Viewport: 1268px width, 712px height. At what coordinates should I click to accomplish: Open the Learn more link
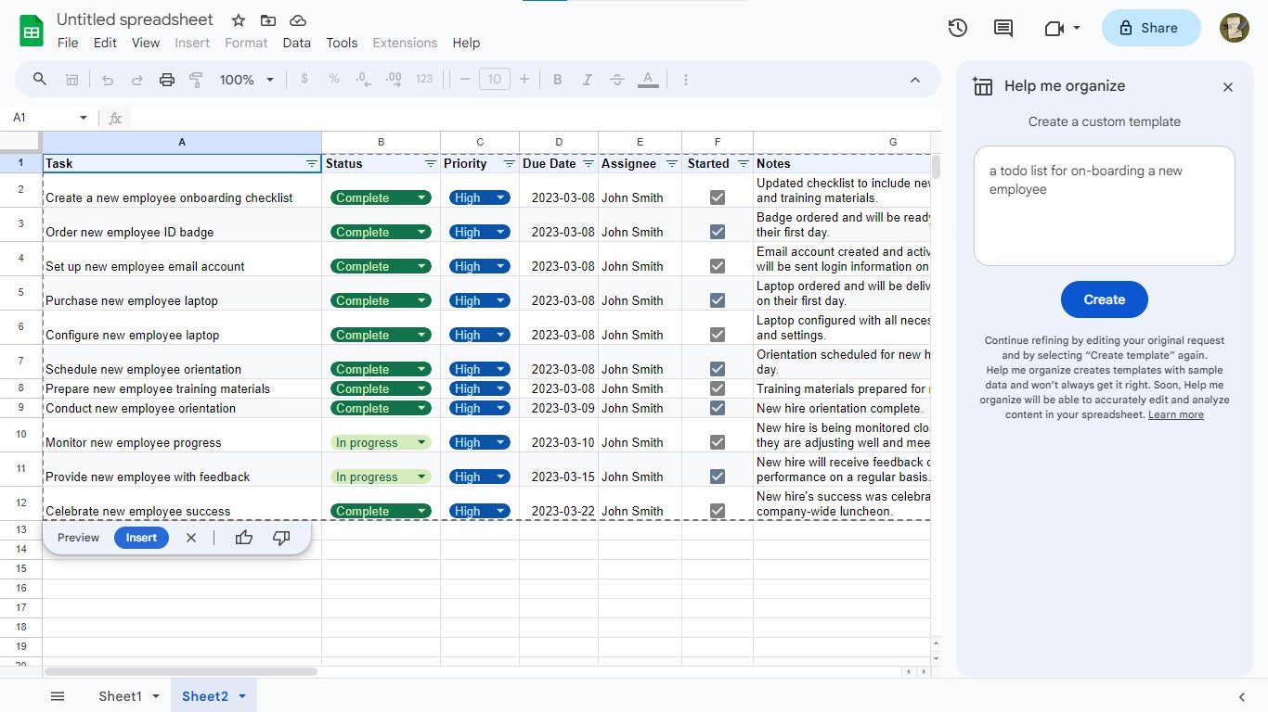(1176, 415)
